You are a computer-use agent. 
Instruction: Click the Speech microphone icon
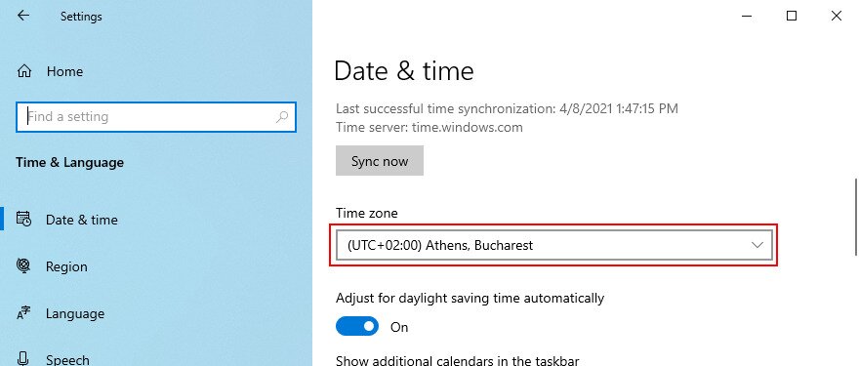(x=24, y=359)
